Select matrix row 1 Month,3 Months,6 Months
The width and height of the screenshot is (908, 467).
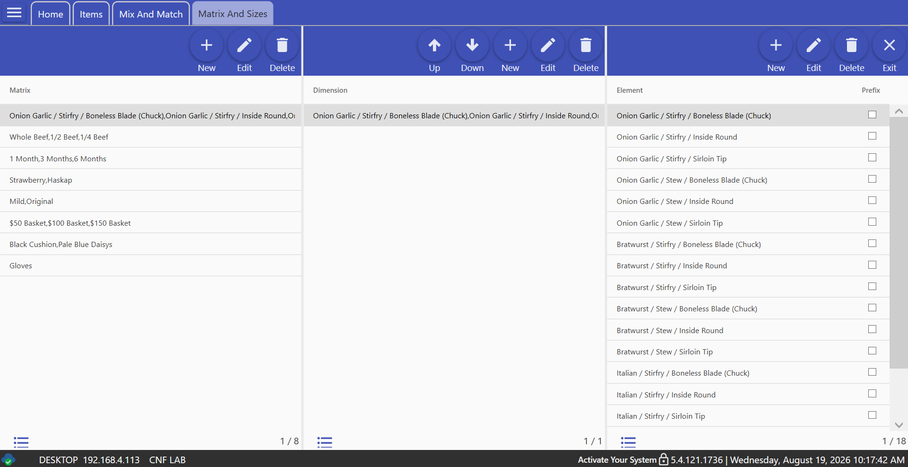tap(150, 159)
